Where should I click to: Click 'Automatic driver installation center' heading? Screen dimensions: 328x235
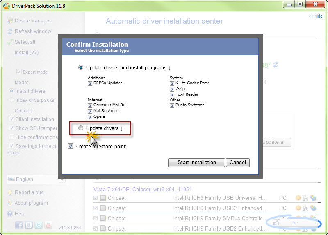(164, 21)
